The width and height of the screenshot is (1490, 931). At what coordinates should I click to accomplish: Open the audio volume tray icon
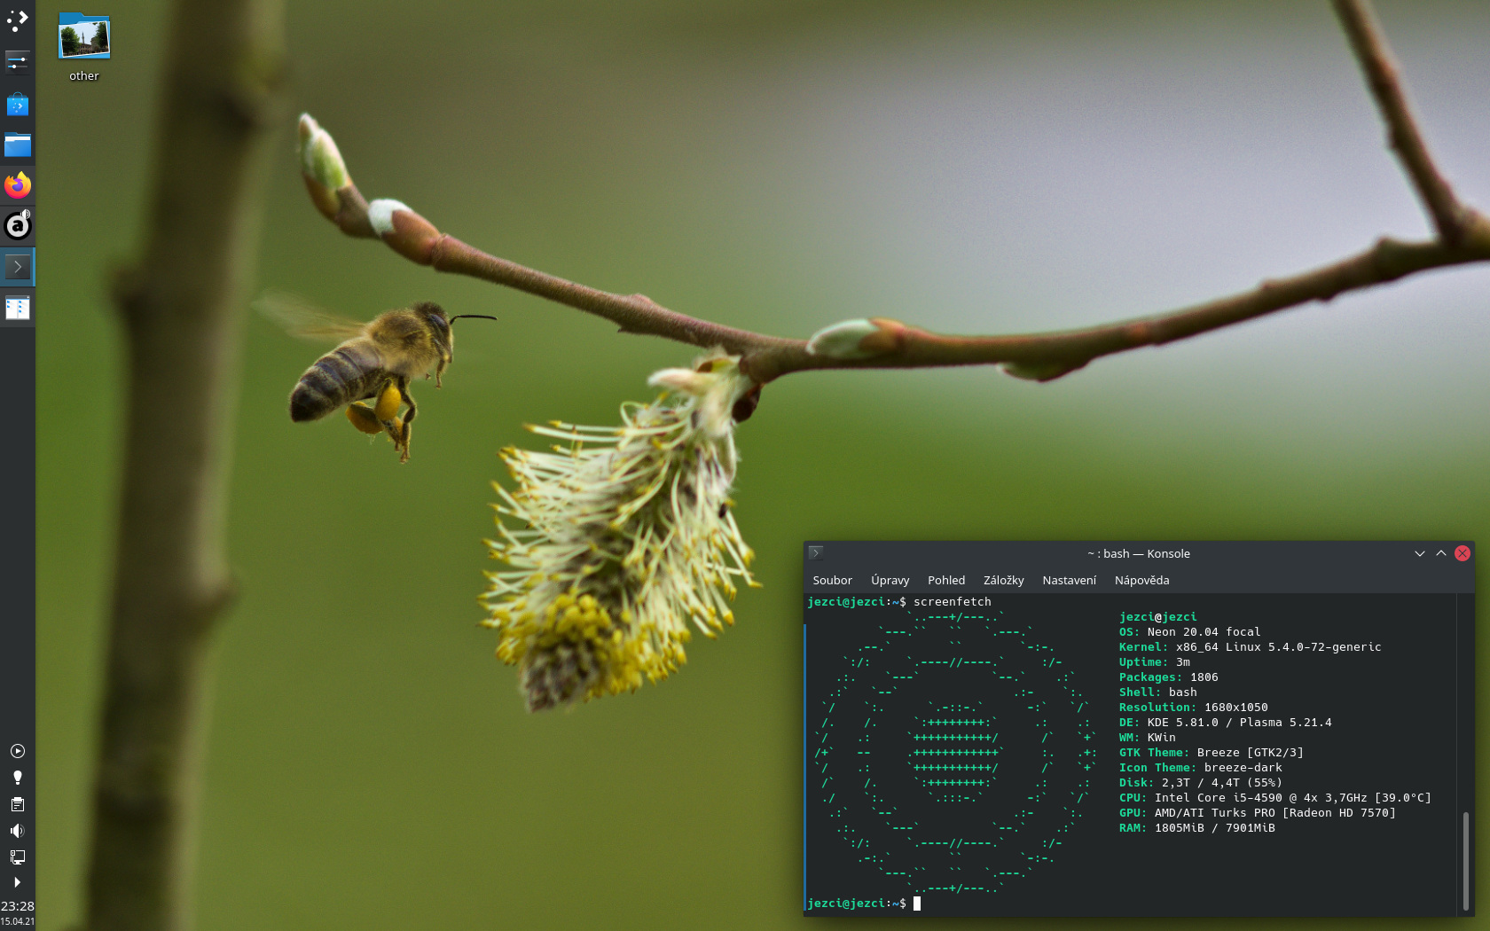click(x=18, y=831)
